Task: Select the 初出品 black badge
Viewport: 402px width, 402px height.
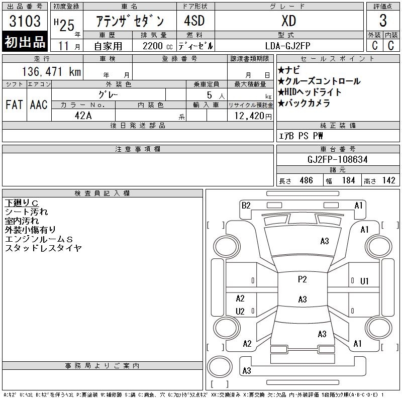Action: [x=25, y=41]
